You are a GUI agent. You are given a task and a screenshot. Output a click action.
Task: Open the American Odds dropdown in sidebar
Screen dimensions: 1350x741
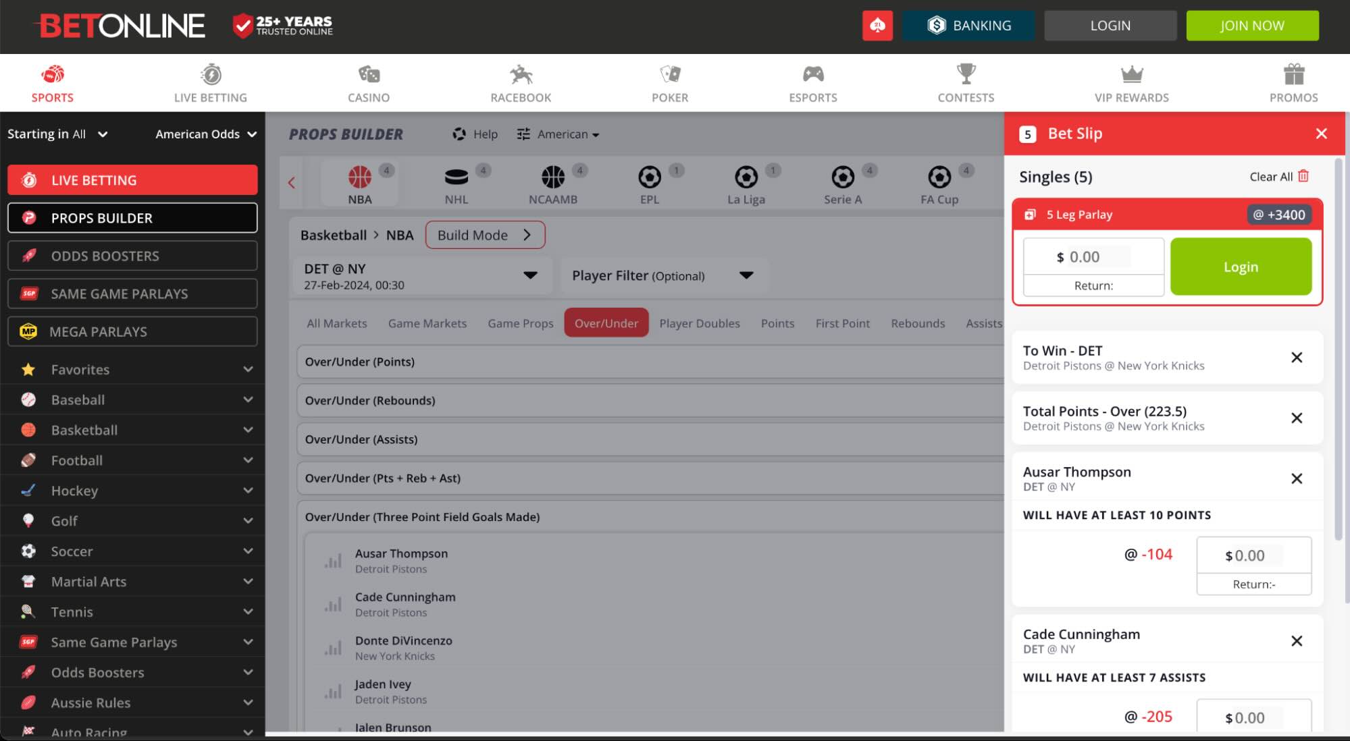pyautogui.click(x=206, y=134)
